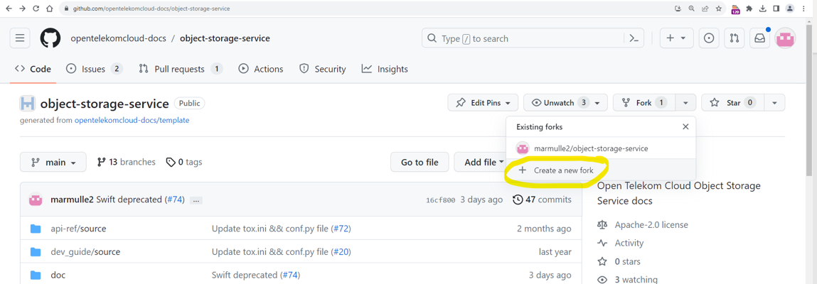The image size is (817, 284).
Task: Open GitHub hamburger navigation menu
Action: (20, 38)
